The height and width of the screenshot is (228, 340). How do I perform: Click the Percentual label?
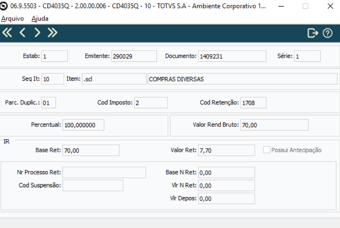point(46,125)
